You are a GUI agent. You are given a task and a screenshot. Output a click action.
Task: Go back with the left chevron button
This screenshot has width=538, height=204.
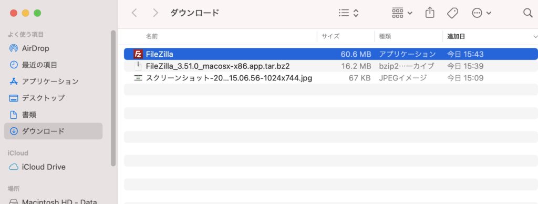click(x=134, y=13)
